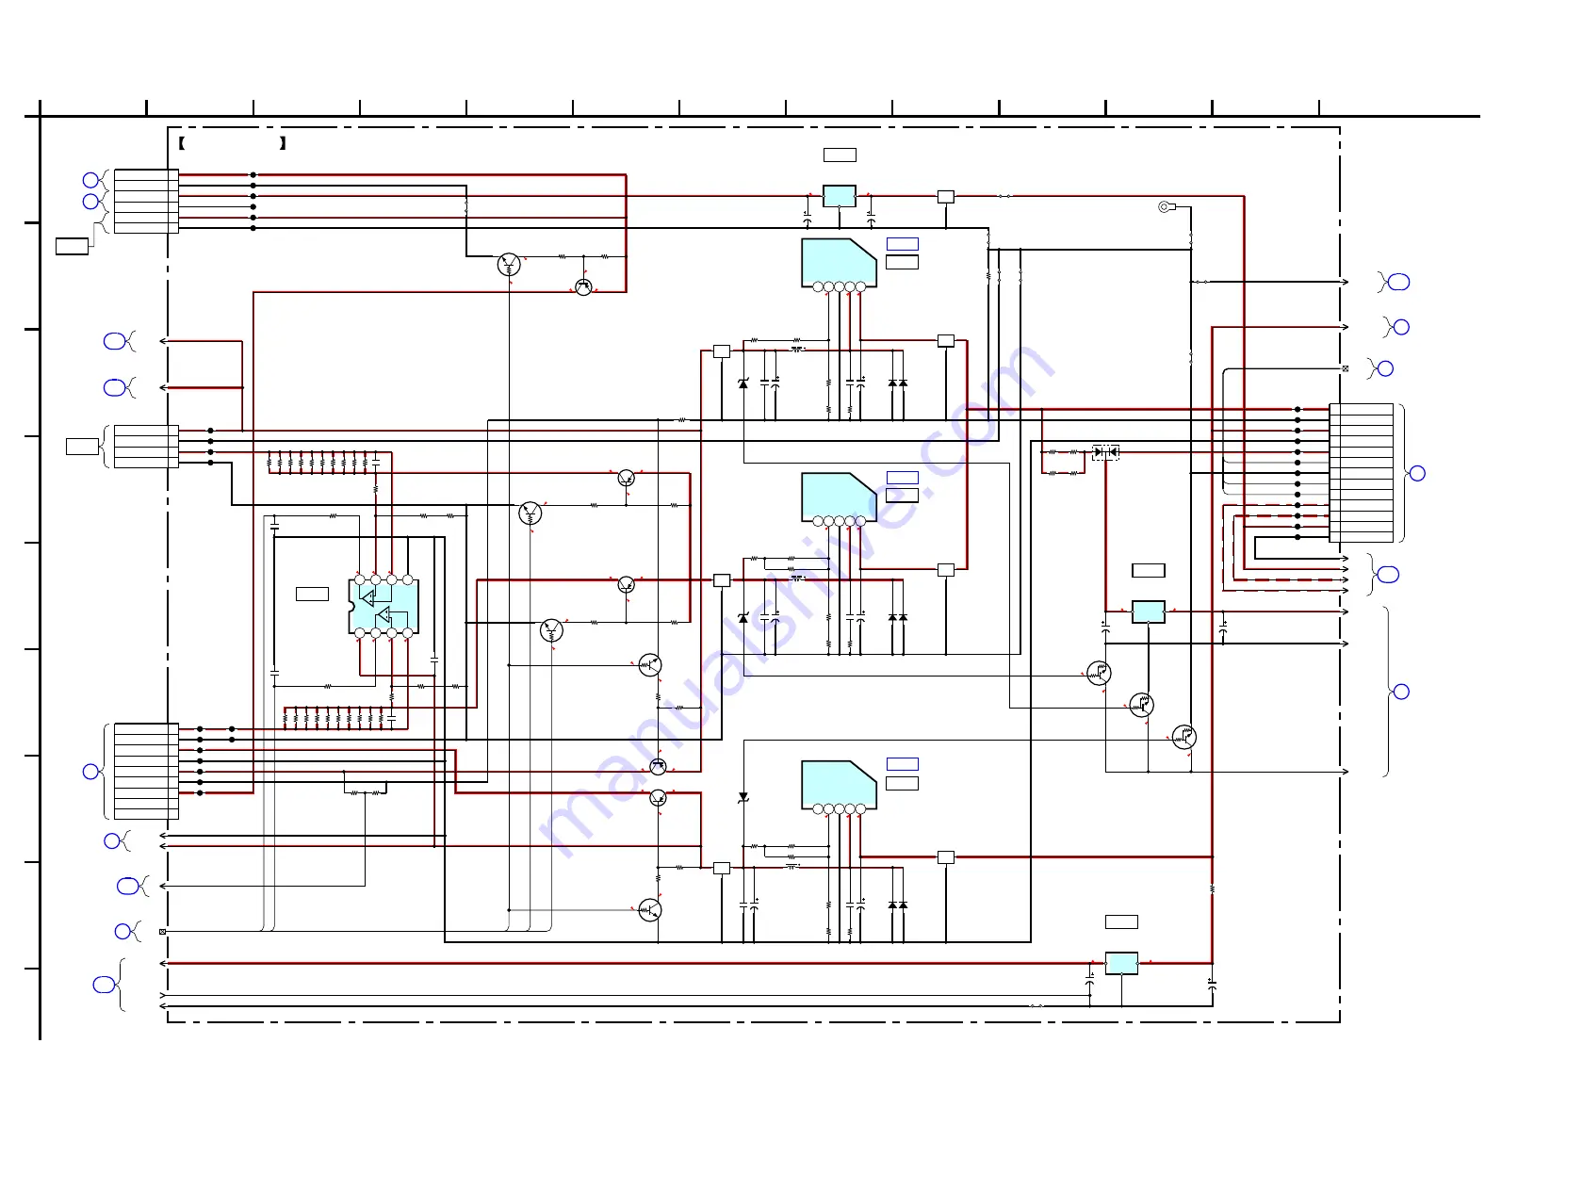Click the empty label box above bottom-right regulator
The width and height of the screenshot is (1583, 1190).
point(1121,921)
